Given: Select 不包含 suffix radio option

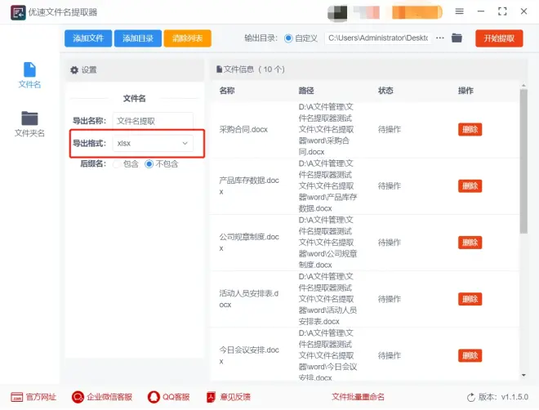Looking at the screenshot, I should click(149, 163).
